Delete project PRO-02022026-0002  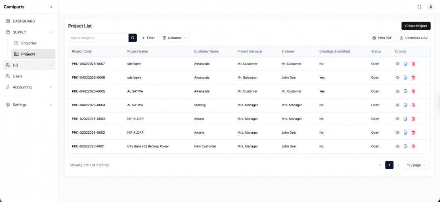click(413, 133)
